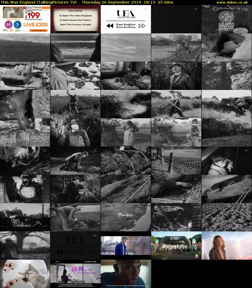Open the www.dvber.co.uk link
The height and width of the screenshot is (288, 252).
point(233,2)
